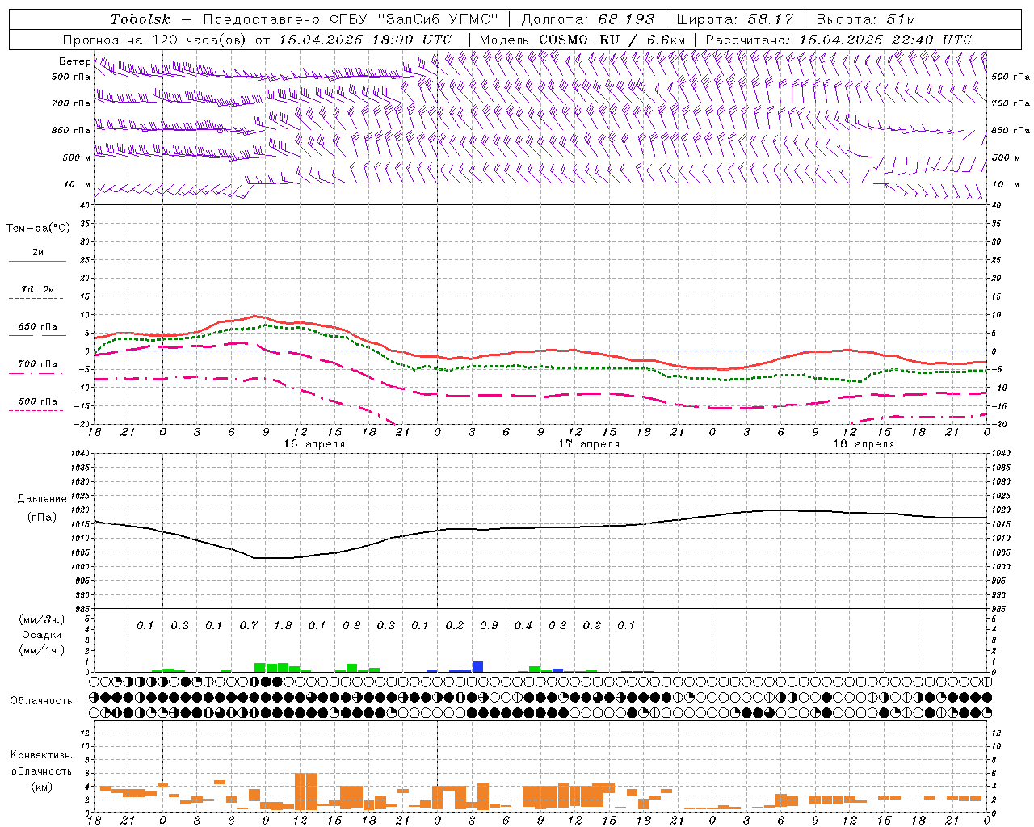Image resolution: width=1034 pixels, height=827 pixels.
Task: Click the 0.7 precipitation total value
Action: click(249, 625)
